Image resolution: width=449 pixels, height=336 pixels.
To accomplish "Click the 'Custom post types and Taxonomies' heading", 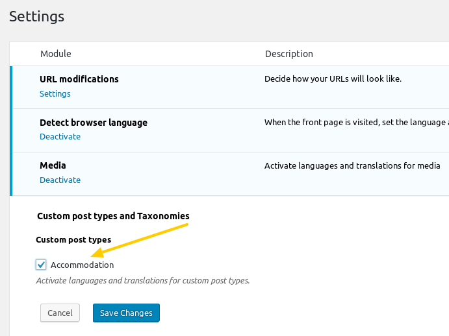I will [113, 215].
